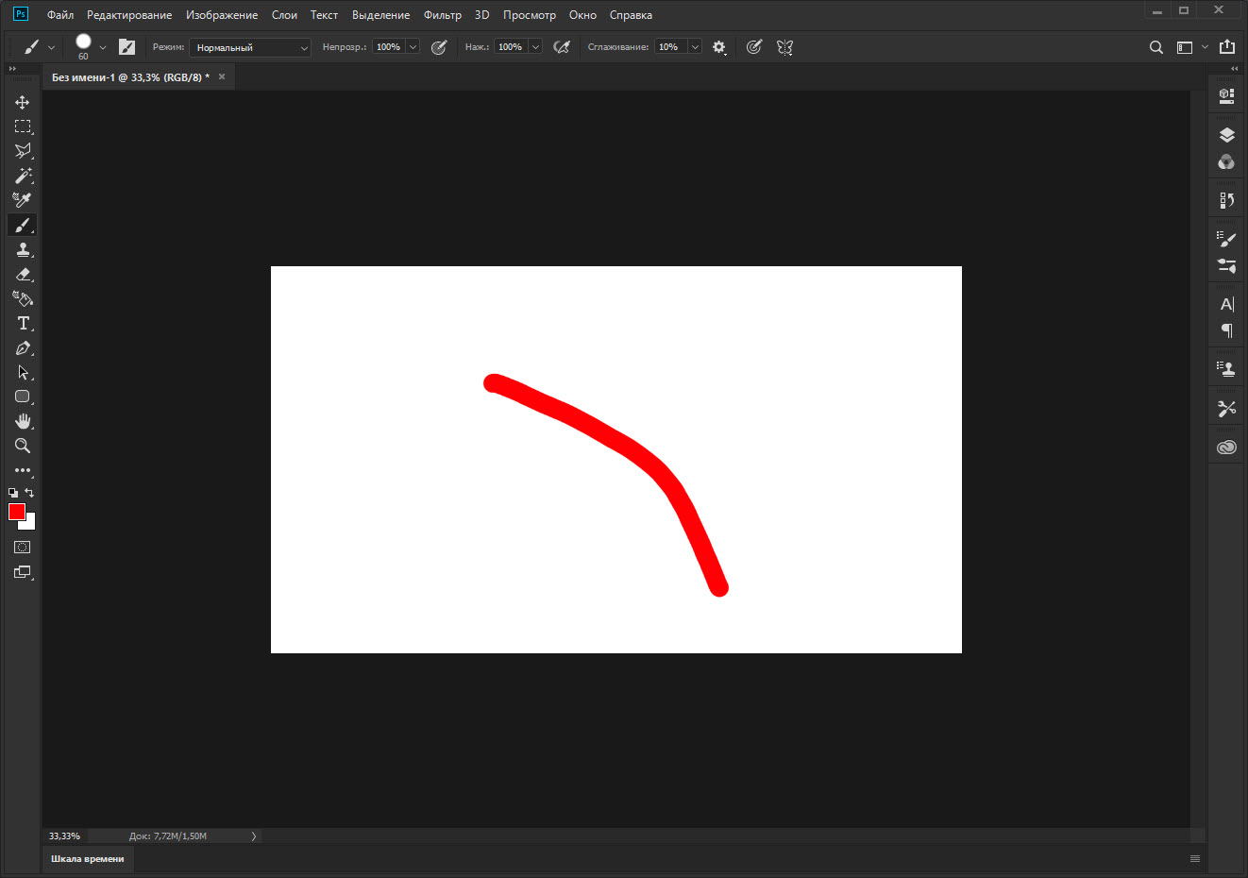Select the Type tool

coord(23,323)
